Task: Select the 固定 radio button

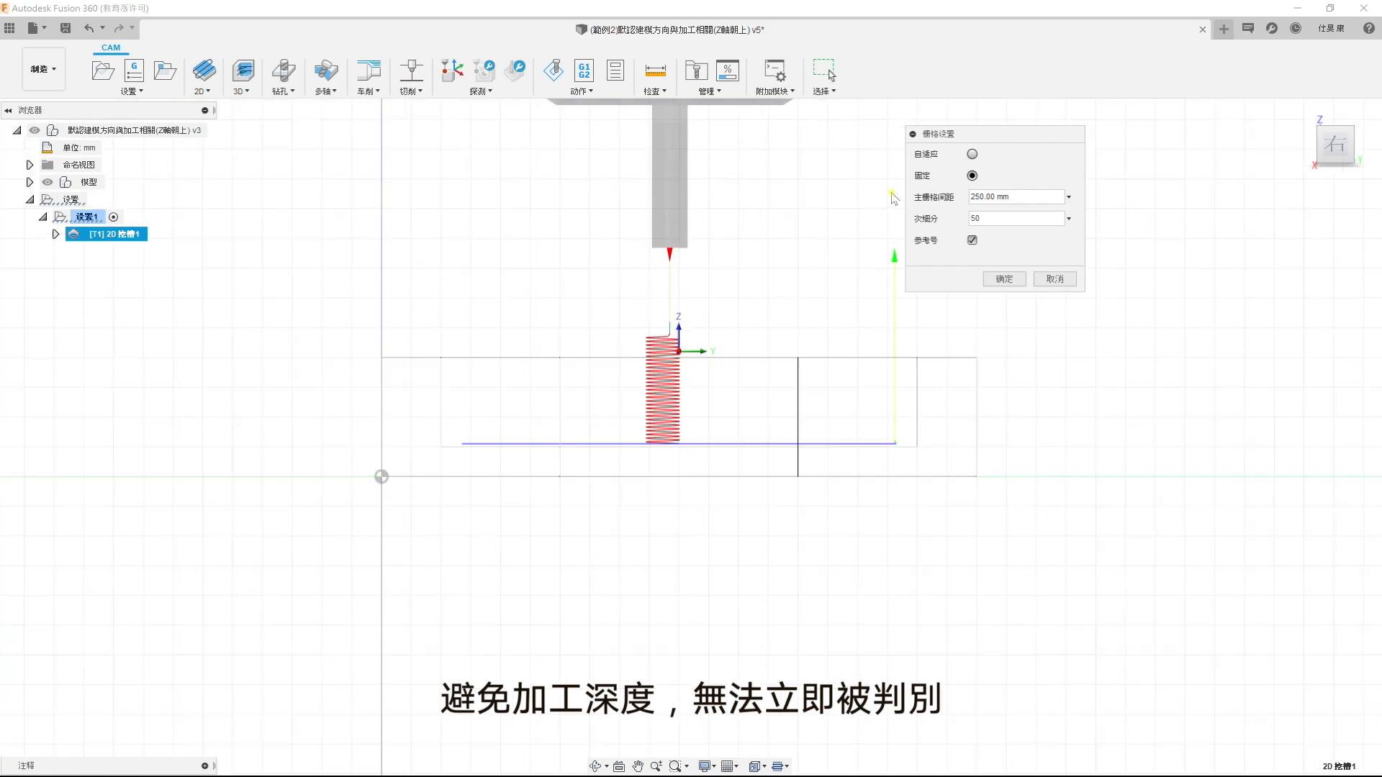Action: pyautogui.click(x=972, y=176)
